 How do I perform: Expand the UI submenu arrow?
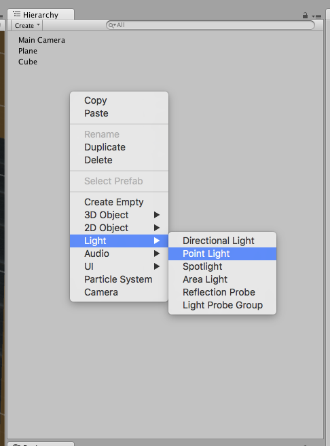pos(156,266)
